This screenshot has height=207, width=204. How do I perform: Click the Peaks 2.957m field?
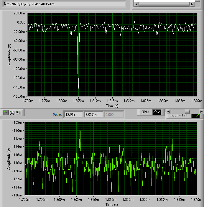tap(93, 114)
